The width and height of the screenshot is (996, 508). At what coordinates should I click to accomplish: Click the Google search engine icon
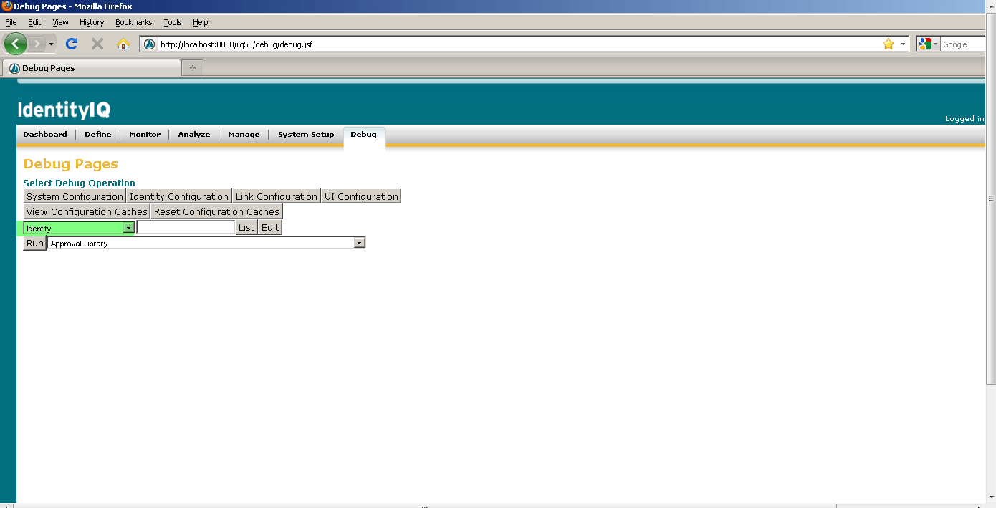[x=924, y=44]
